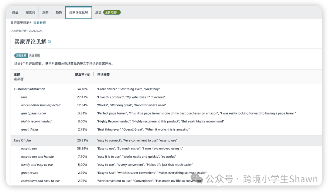Viewport: 328px width, 192px height.
Task: Click the "Great device" review summary
Action: [x=107, y=89]
